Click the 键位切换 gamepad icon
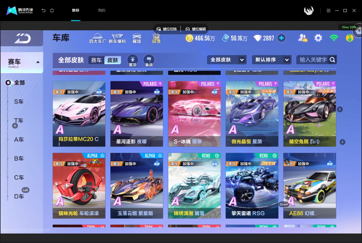This screenshot has width=362, height=243. pos(159,29)
